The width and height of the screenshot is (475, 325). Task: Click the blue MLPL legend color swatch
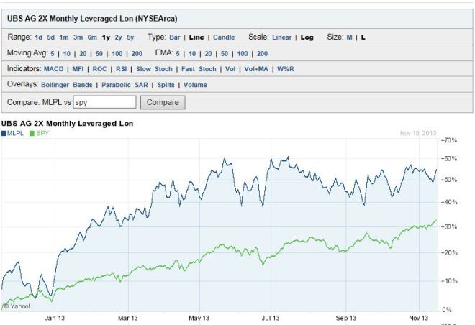coord(4,134)
